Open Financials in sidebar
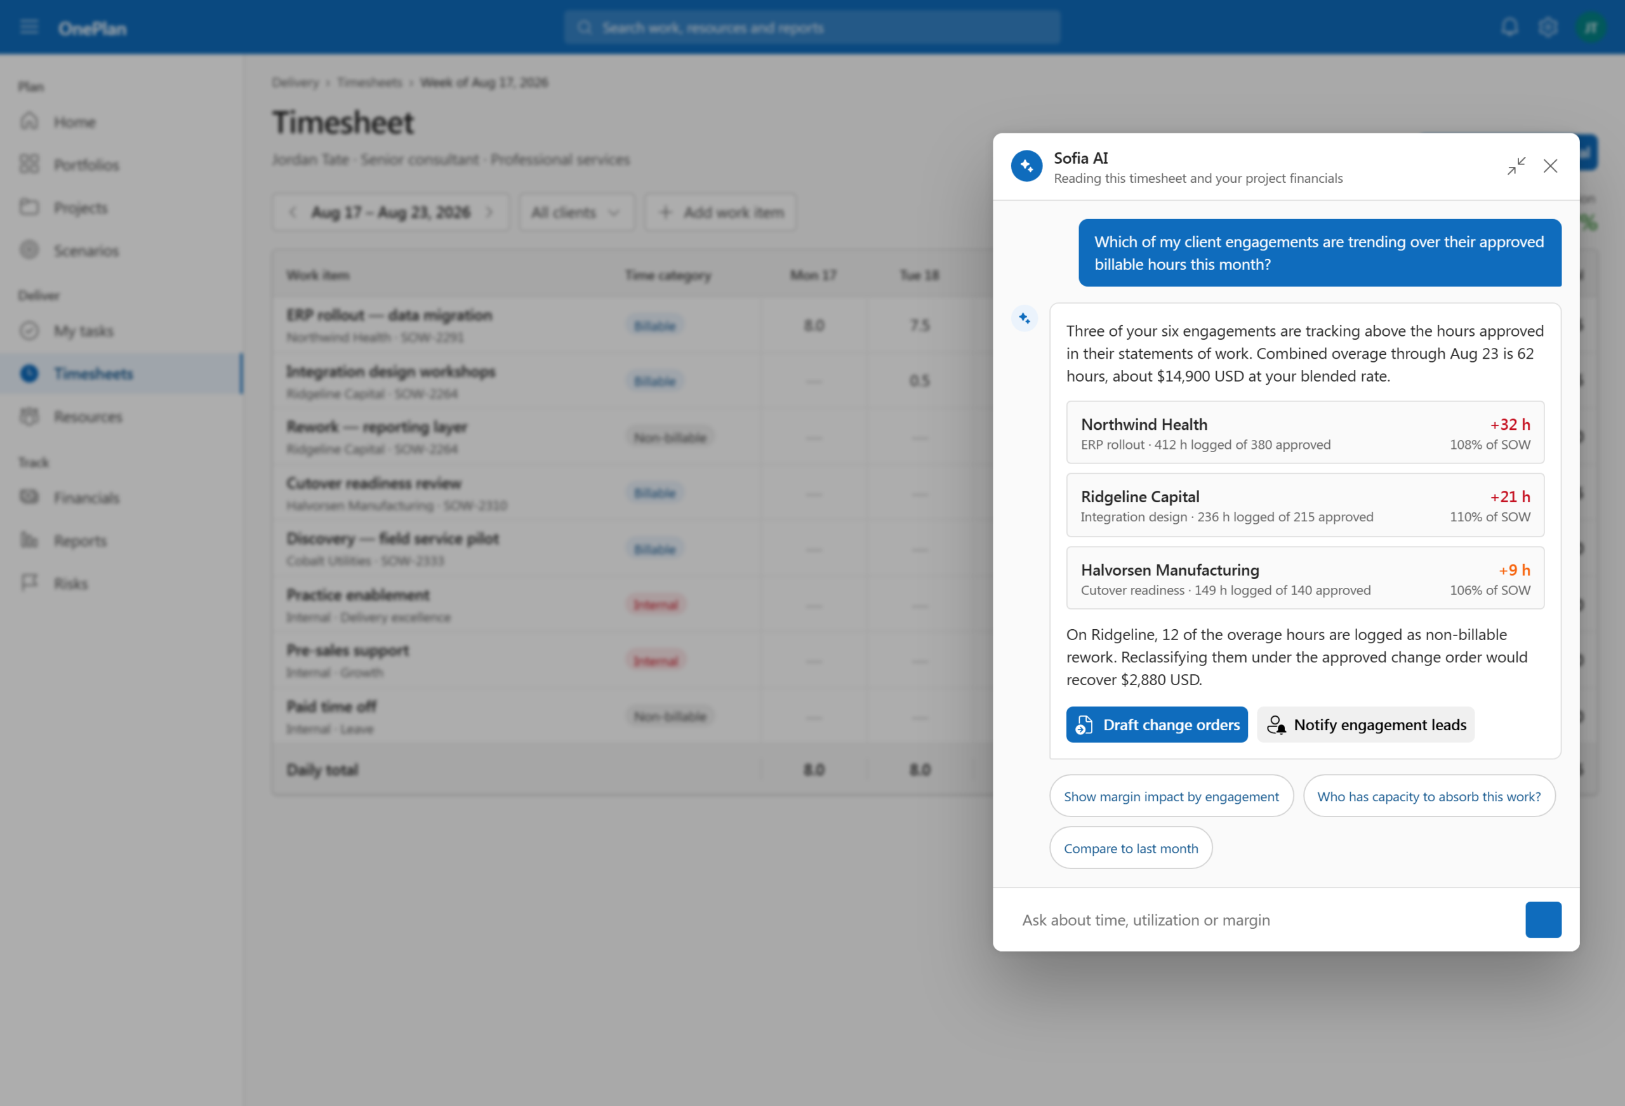The image size is (1625, 1106). tap(122, 497)
